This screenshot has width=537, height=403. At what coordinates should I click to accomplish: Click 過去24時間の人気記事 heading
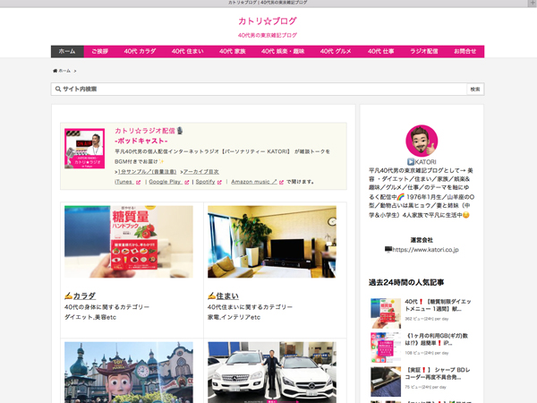406,283
